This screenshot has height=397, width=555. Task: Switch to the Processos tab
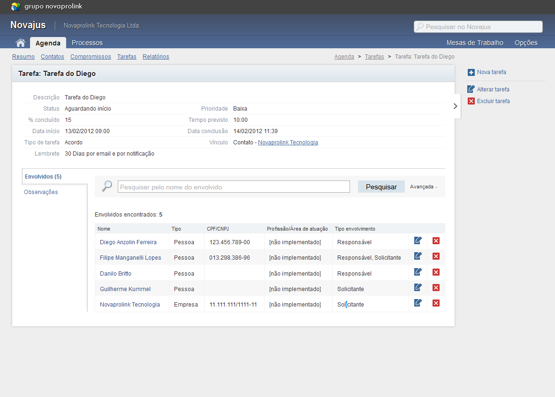[x=87, y=43]
